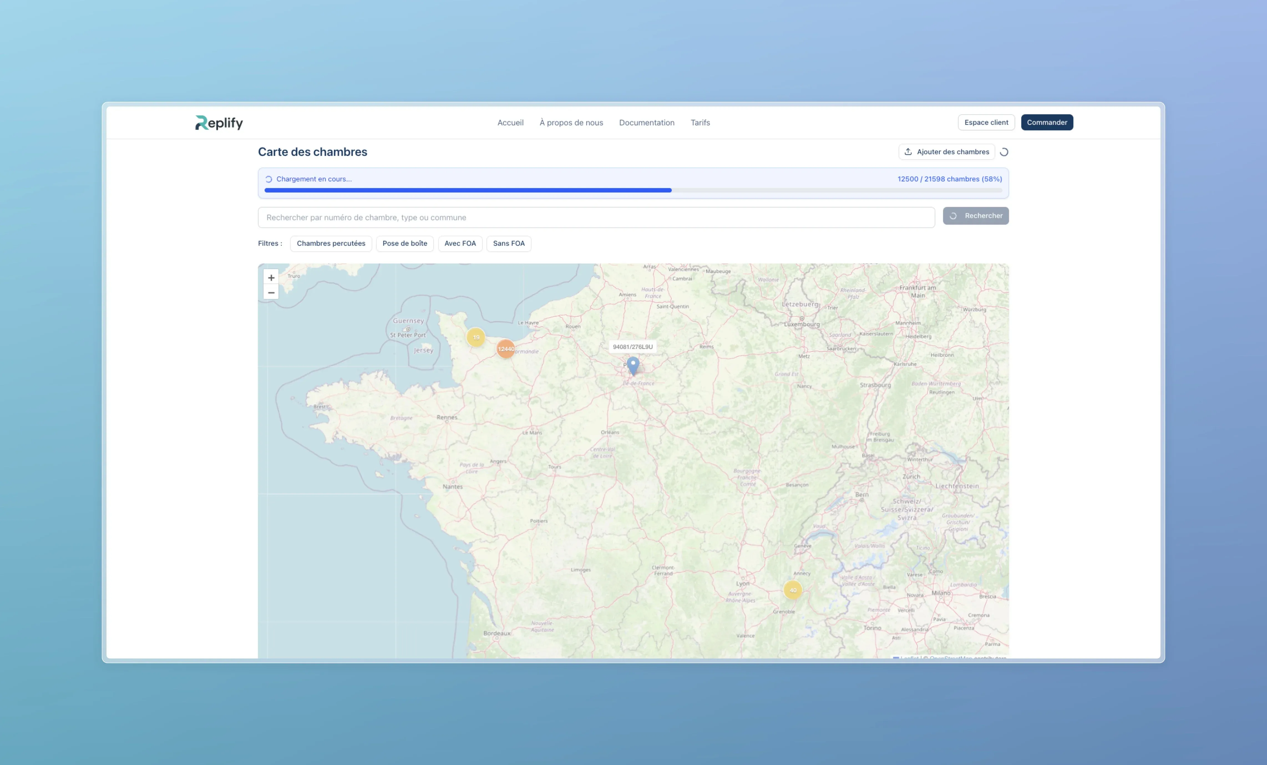Screen dimensions: 1267x765
Task: Open À propos de nous
Action: click(571, 122)
